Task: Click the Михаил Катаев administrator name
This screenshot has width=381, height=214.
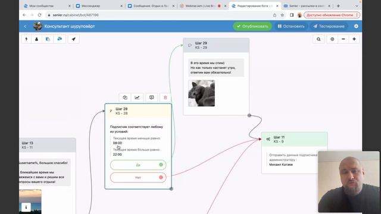Action: tap(281, 165)
